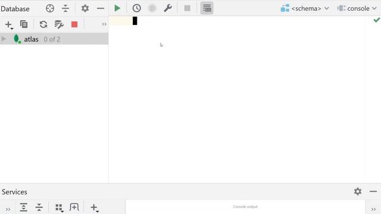Open data source properties icon
Viewport: 381px width, 214px height.
point(59,24)
